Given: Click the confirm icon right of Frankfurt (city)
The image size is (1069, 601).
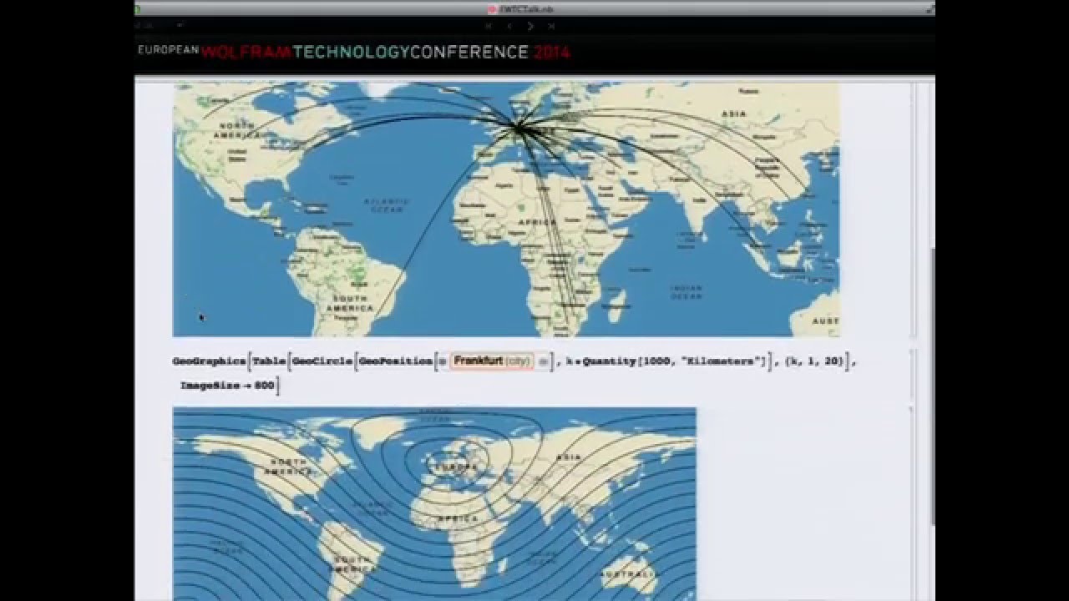Looking at the screenshot, I should 542,361.
